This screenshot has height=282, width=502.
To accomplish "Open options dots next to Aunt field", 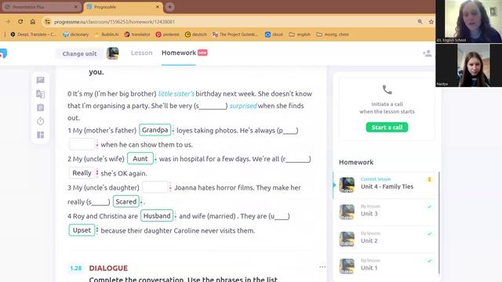I will tap(155, 159).
